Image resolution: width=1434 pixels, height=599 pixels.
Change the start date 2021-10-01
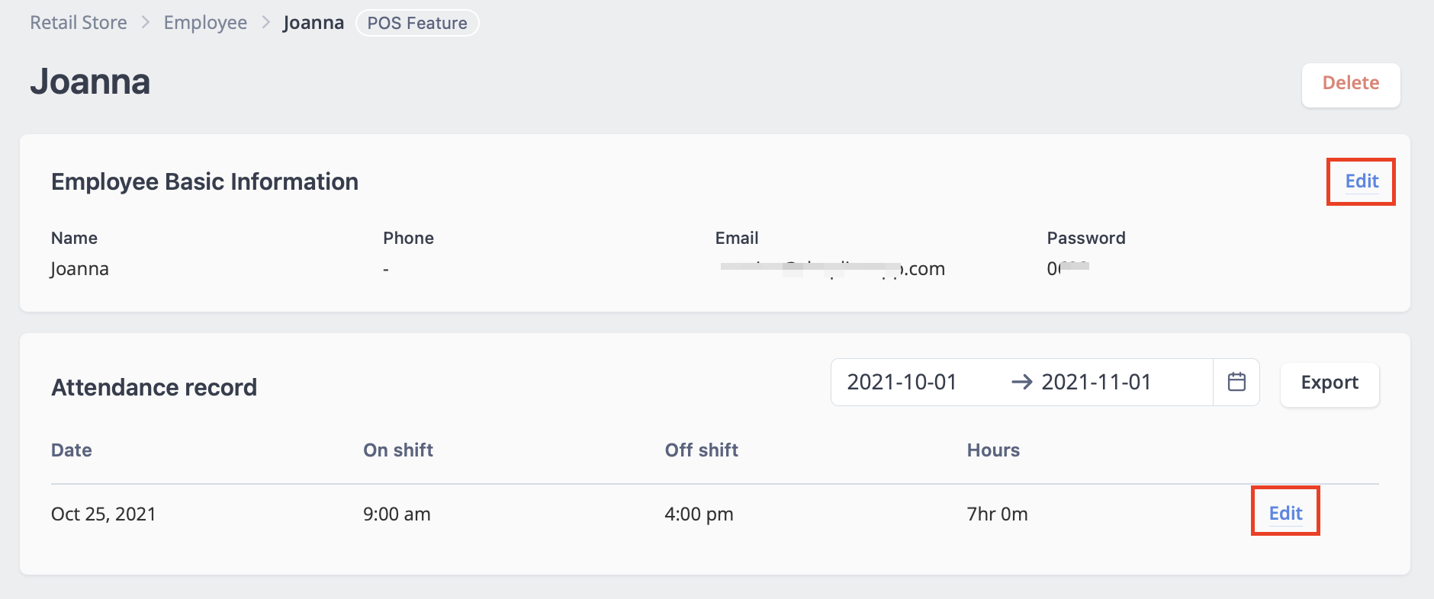(x=902, y=382)
